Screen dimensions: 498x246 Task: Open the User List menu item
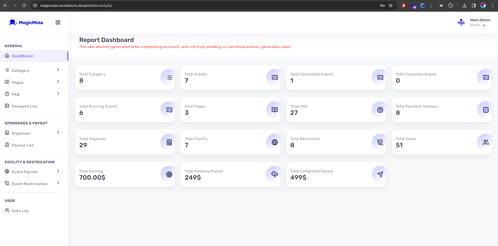click(x=34, y=210)
